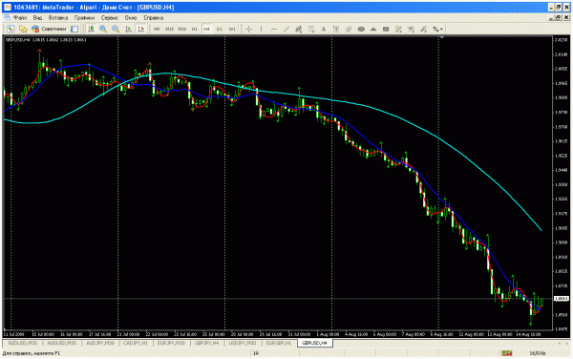573x359 pixels.
Task: Open the arrows objects dropdown
Action: coord(437,29)
